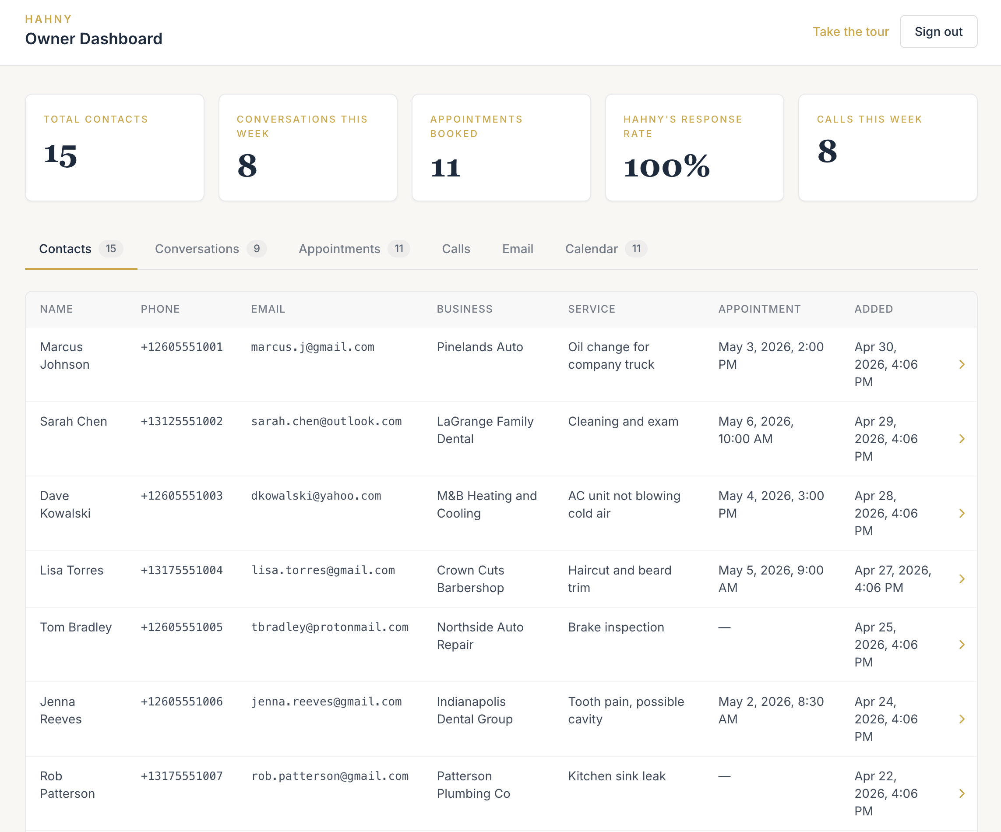Click phone number +13125551002

click(182, 422)
